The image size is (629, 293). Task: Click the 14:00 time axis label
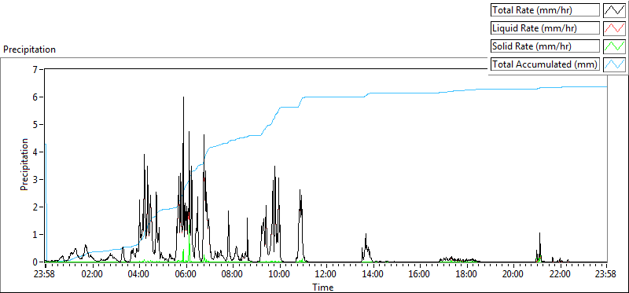373,275
